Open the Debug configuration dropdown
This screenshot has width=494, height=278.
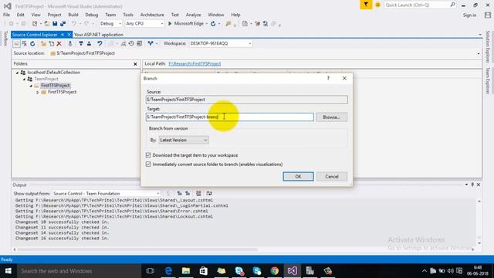110,24
